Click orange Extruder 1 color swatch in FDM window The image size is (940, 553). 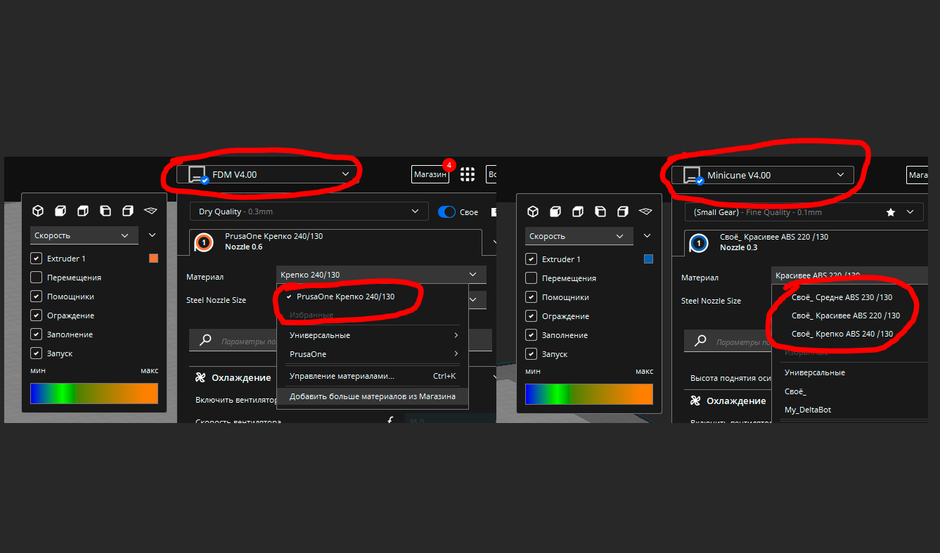click(x=153, y=259)
